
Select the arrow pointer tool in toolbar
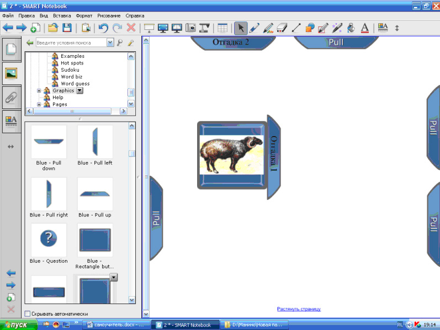(241, 28)
